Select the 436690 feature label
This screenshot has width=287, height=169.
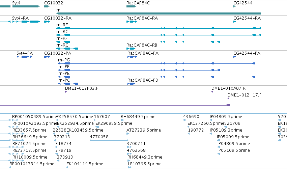pos(191,117)
